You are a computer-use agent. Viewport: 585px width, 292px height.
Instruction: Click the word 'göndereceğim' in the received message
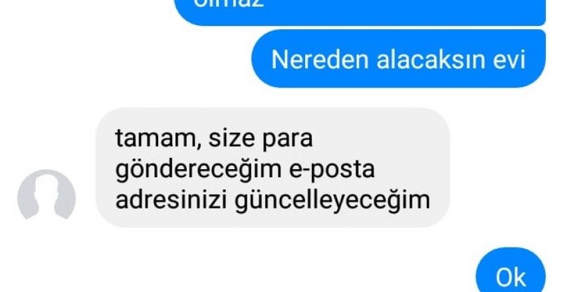click(199, 171)
